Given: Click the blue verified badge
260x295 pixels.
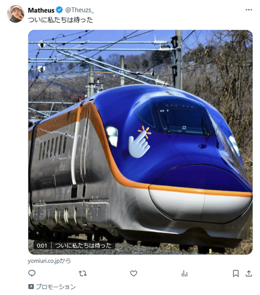Looking at the screenshot, I should (59, 10).
